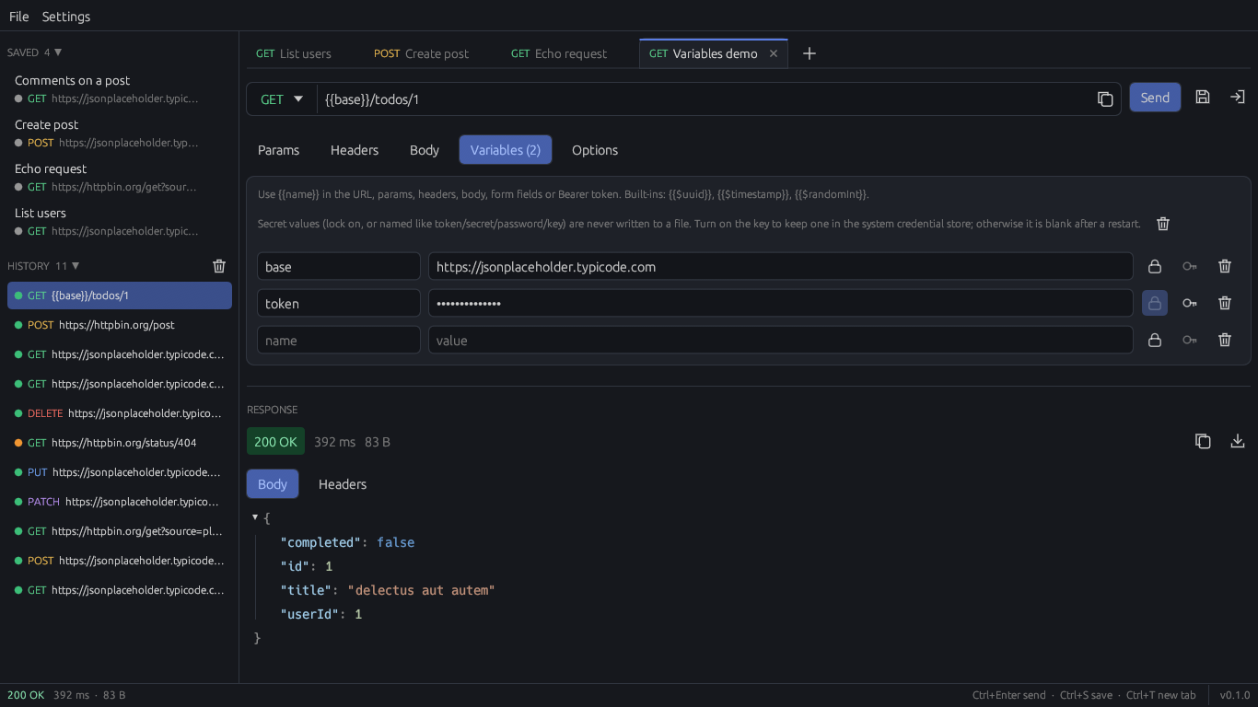Show the response Body tab
This screenshot has width=1258, height=707.
pos(273,484)
